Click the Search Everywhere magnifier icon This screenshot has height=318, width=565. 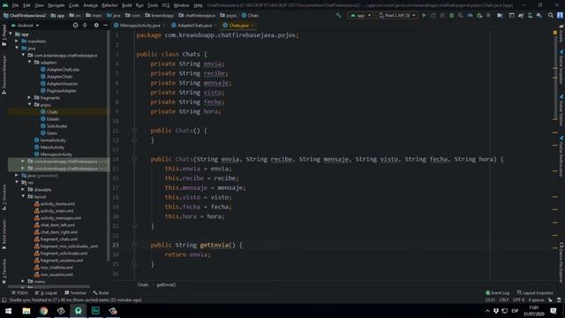click(x=551, y=16)
